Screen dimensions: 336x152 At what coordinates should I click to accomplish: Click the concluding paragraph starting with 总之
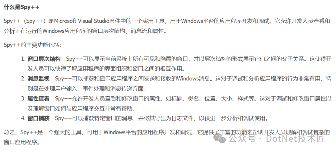click(167, 137)
